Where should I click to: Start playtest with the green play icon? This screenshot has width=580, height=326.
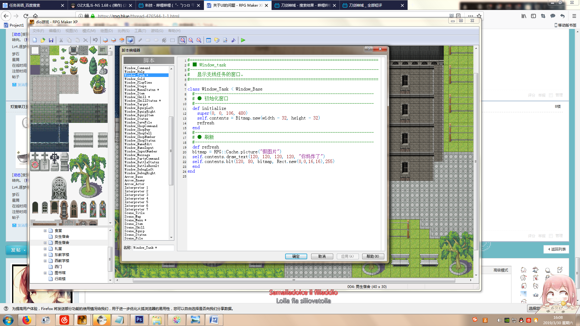click(x=243, y=40)
